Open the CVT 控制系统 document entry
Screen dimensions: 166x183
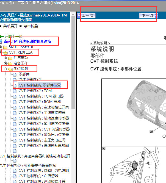point(30,80)
